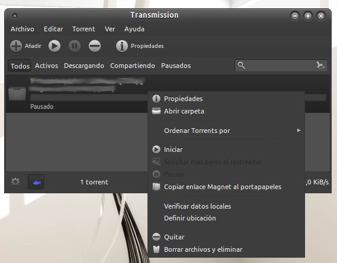Viewport: 337px width, 263px height.
Task: Choose Verificar datos locales
Action: point(226,206)
